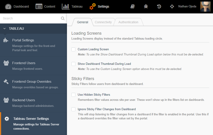Click the Frontend Users group icon
Image resolution: width=213 pixels, height=135 pixels.
6,63
